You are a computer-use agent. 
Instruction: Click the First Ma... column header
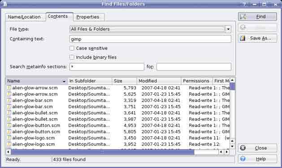221,81
